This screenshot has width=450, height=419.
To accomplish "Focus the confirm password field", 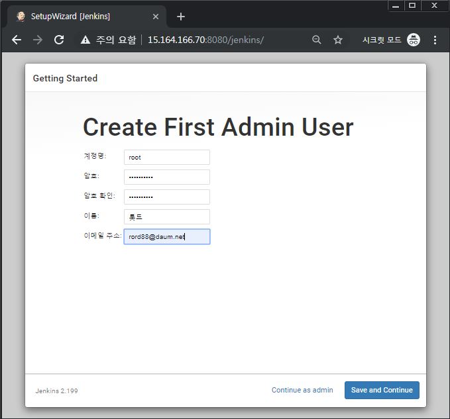I will tap(167, 197).
